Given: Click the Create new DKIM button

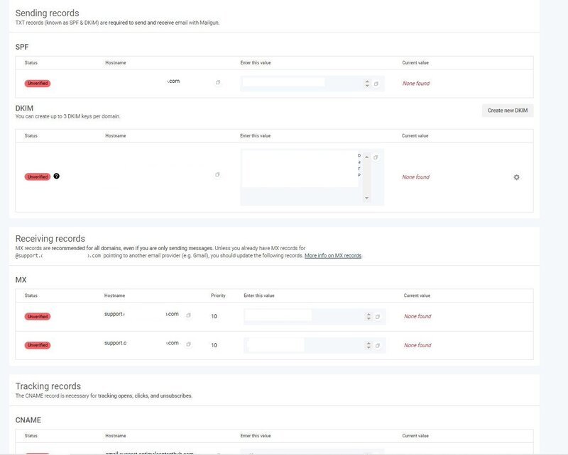Looking at the screenshot, I should 508,111.
